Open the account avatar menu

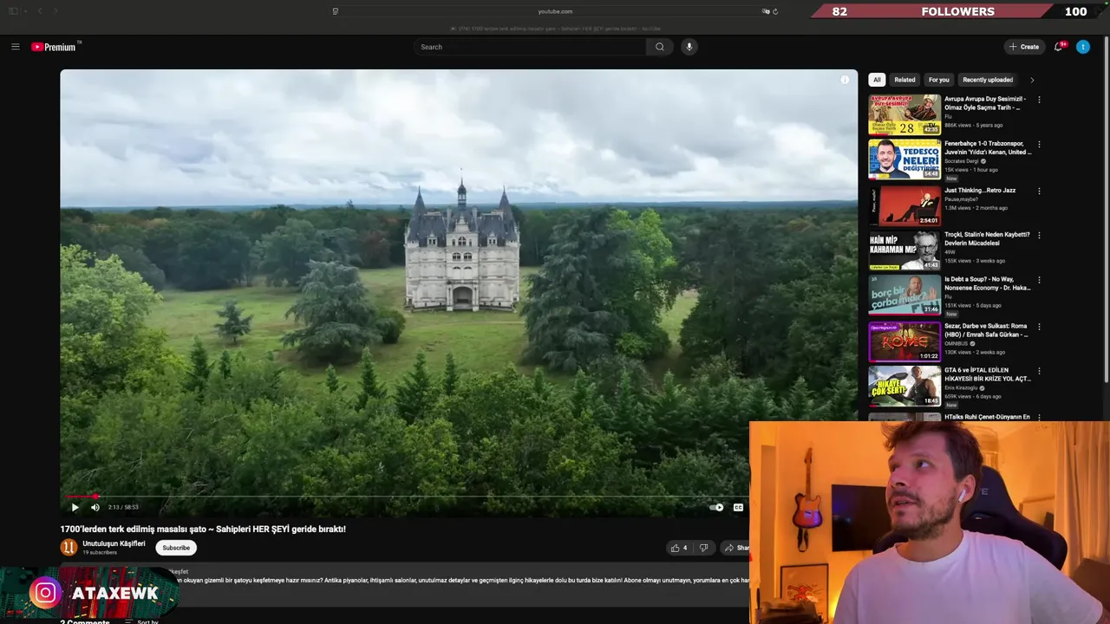1083,47
